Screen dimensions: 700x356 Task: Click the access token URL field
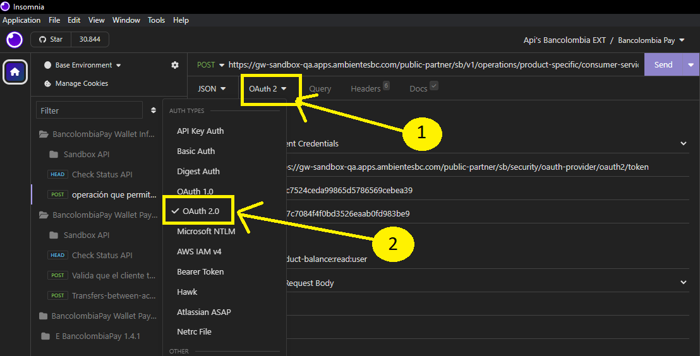tap(488, 167)
